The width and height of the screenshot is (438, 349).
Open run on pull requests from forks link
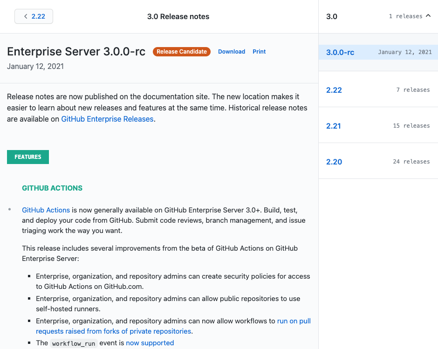pos(173,326)
